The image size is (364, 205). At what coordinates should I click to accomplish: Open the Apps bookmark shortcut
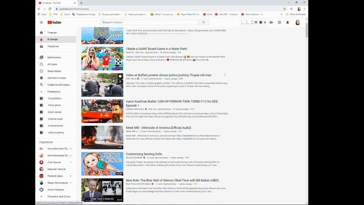point(42,14)
